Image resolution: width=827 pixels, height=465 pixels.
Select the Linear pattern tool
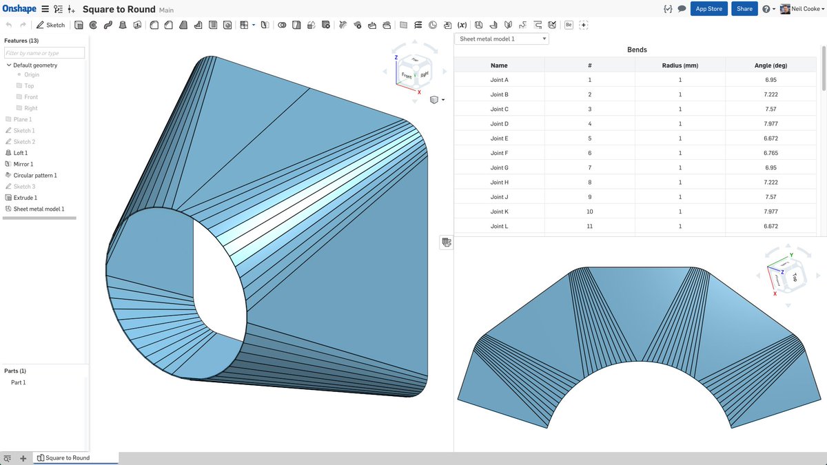coord(243,25)
